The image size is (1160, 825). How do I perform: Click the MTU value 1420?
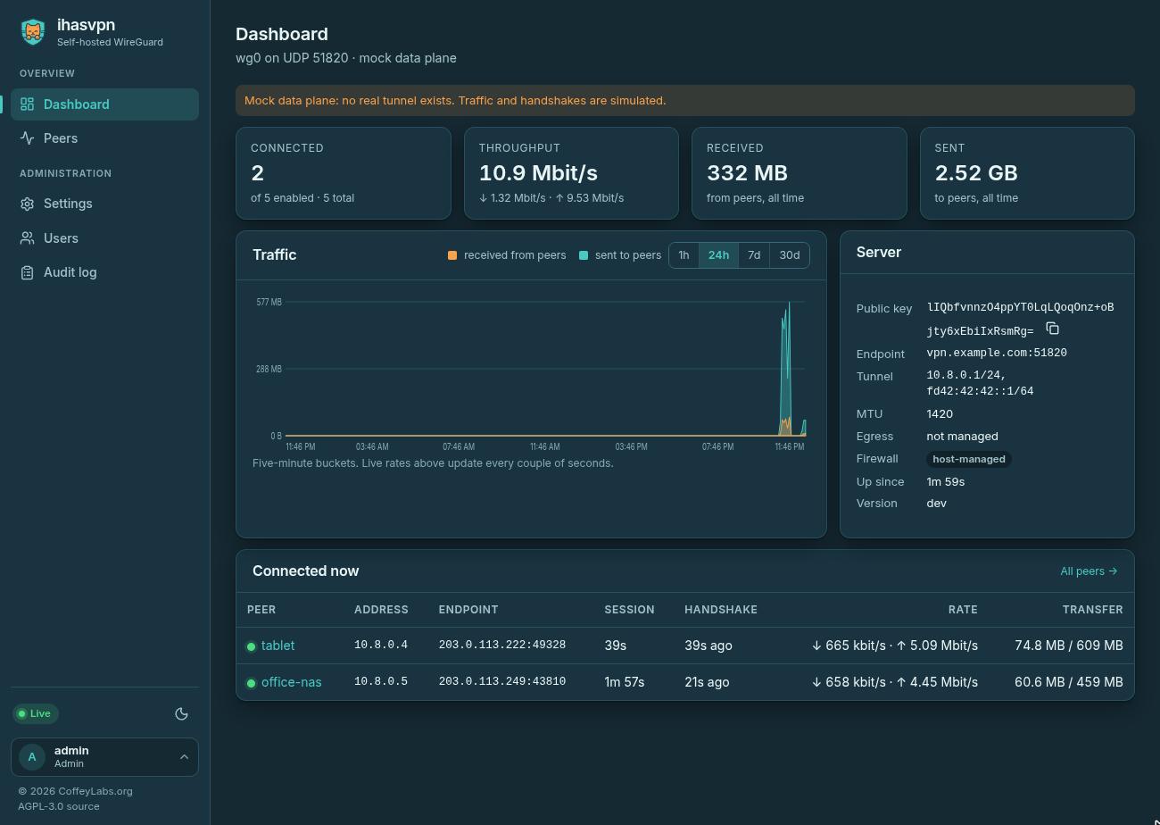(940, 414)
